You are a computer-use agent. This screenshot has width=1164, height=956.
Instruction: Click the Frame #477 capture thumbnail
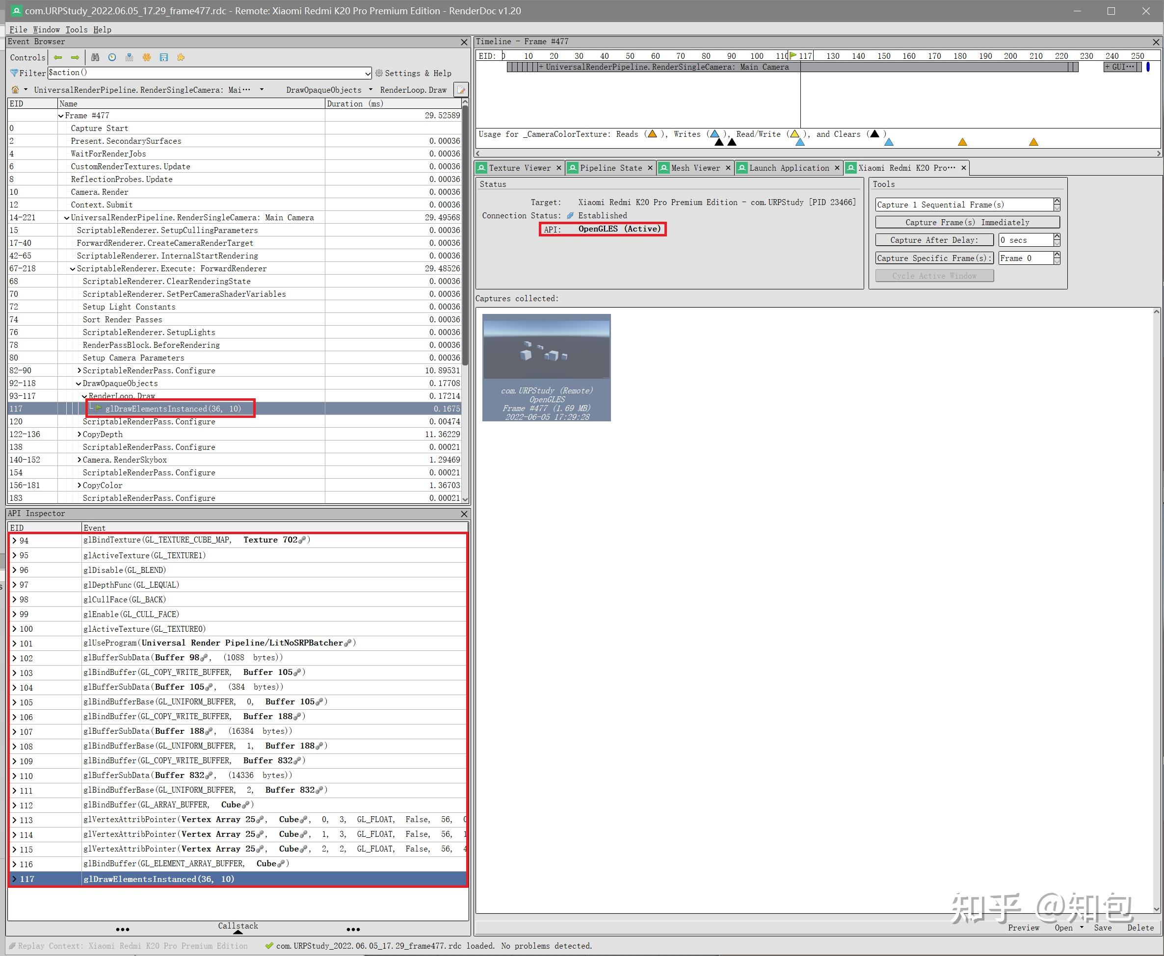[x=546, y=367]
